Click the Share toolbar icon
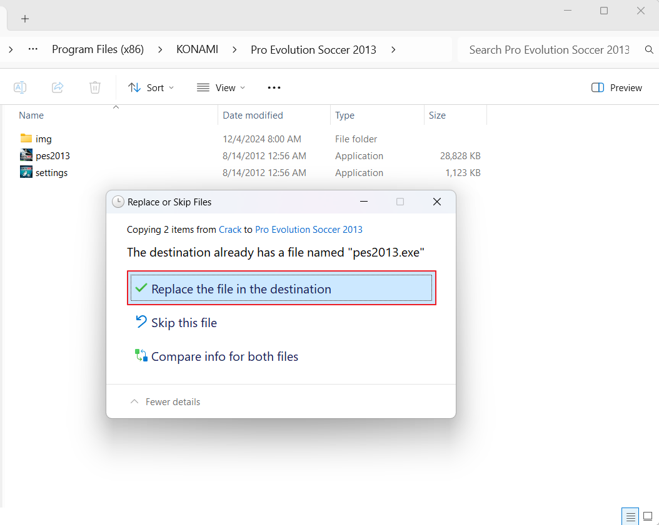The width and height of the screenshot is (659, 525). (x=58, y=87)
